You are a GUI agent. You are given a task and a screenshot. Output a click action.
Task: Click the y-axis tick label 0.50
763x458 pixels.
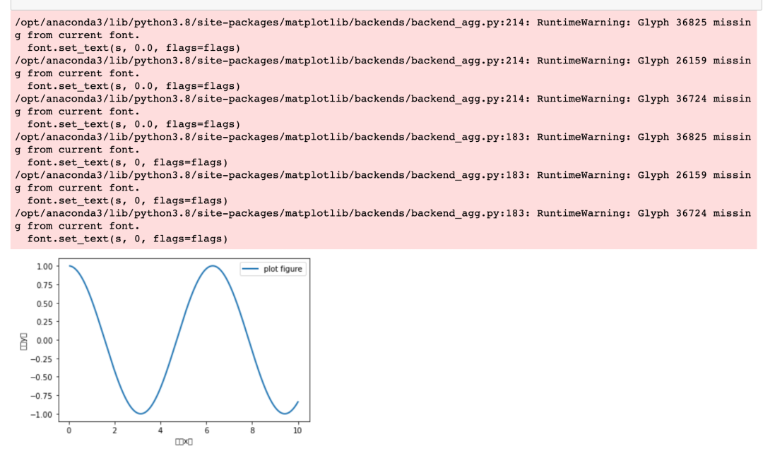pyautogui.click(x=45, y=303)
